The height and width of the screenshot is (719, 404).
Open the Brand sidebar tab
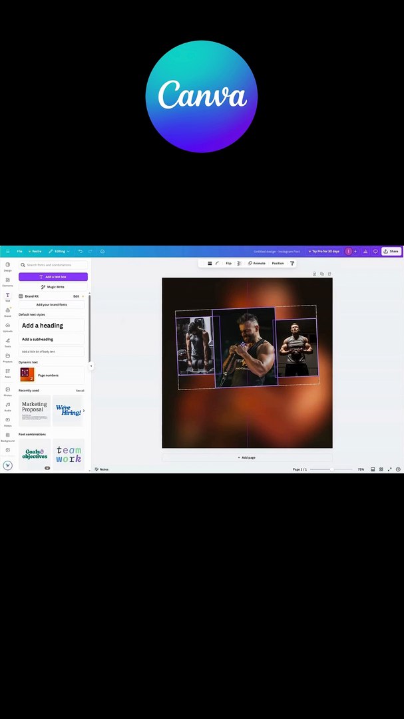tap(7, 312)
